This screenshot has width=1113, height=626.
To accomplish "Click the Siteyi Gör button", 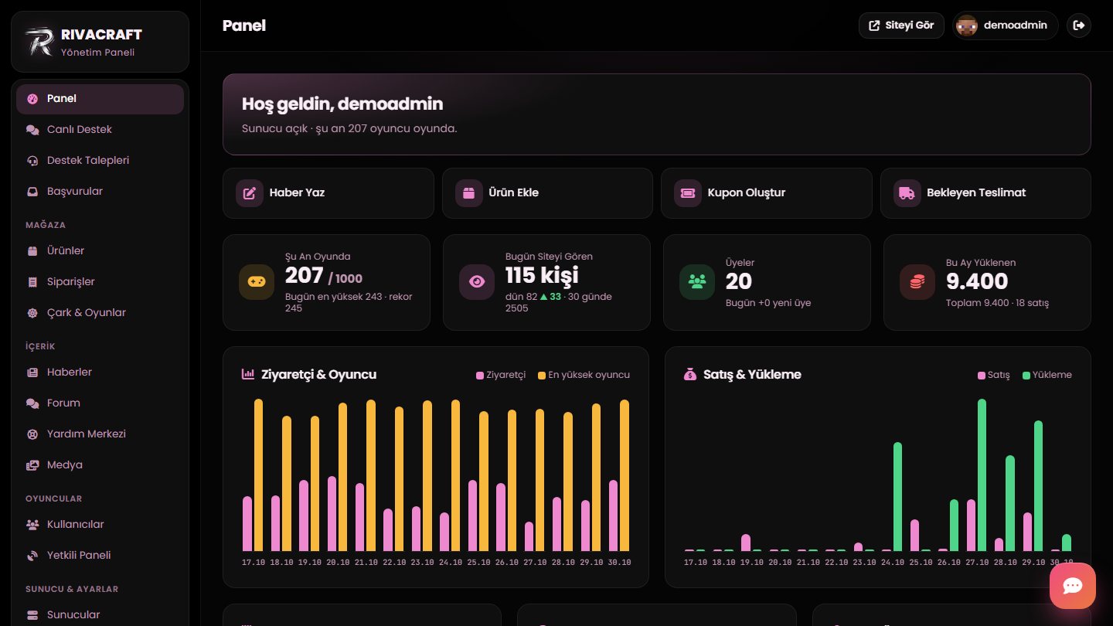I will pos(901,26).
